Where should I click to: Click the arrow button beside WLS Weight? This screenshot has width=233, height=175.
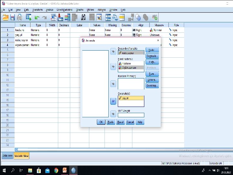pyautogui.click(x=113, y=114)
